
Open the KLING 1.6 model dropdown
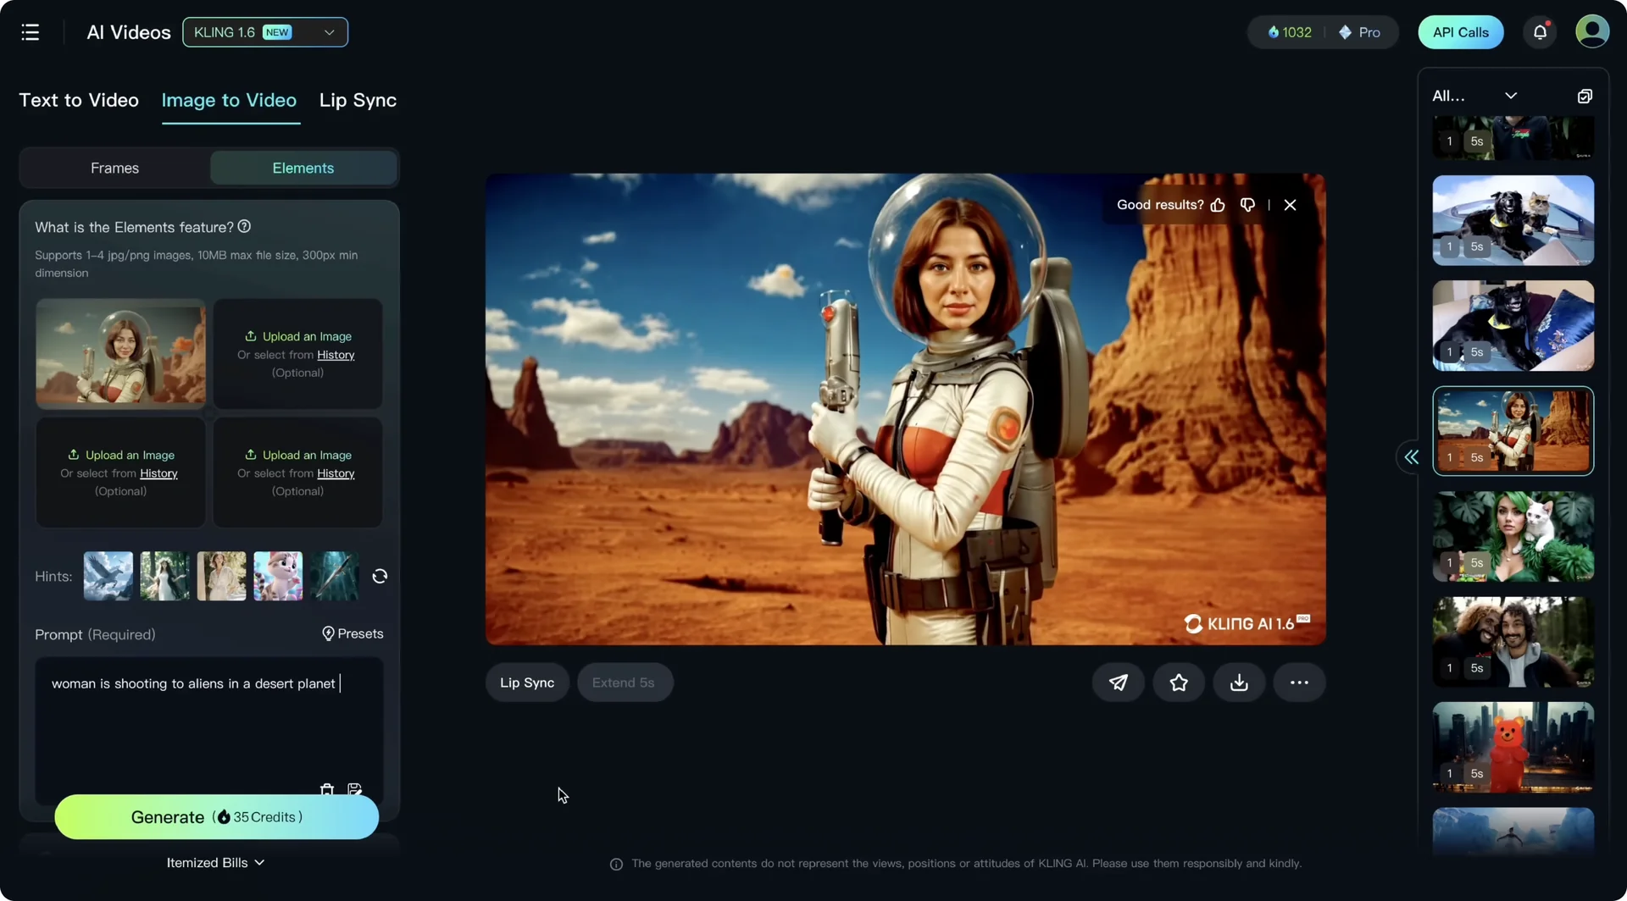click(264, 32)
